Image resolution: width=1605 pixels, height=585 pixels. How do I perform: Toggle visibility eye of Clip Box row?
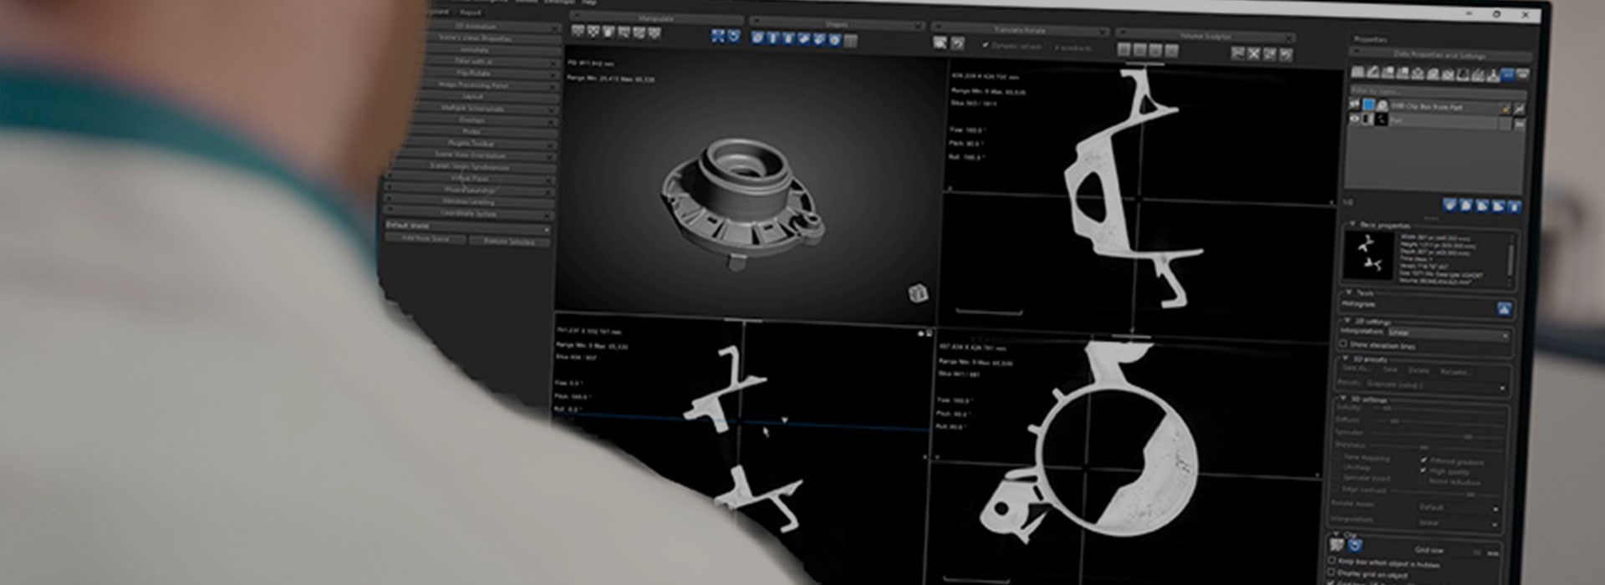click(x=1354, y=105)
